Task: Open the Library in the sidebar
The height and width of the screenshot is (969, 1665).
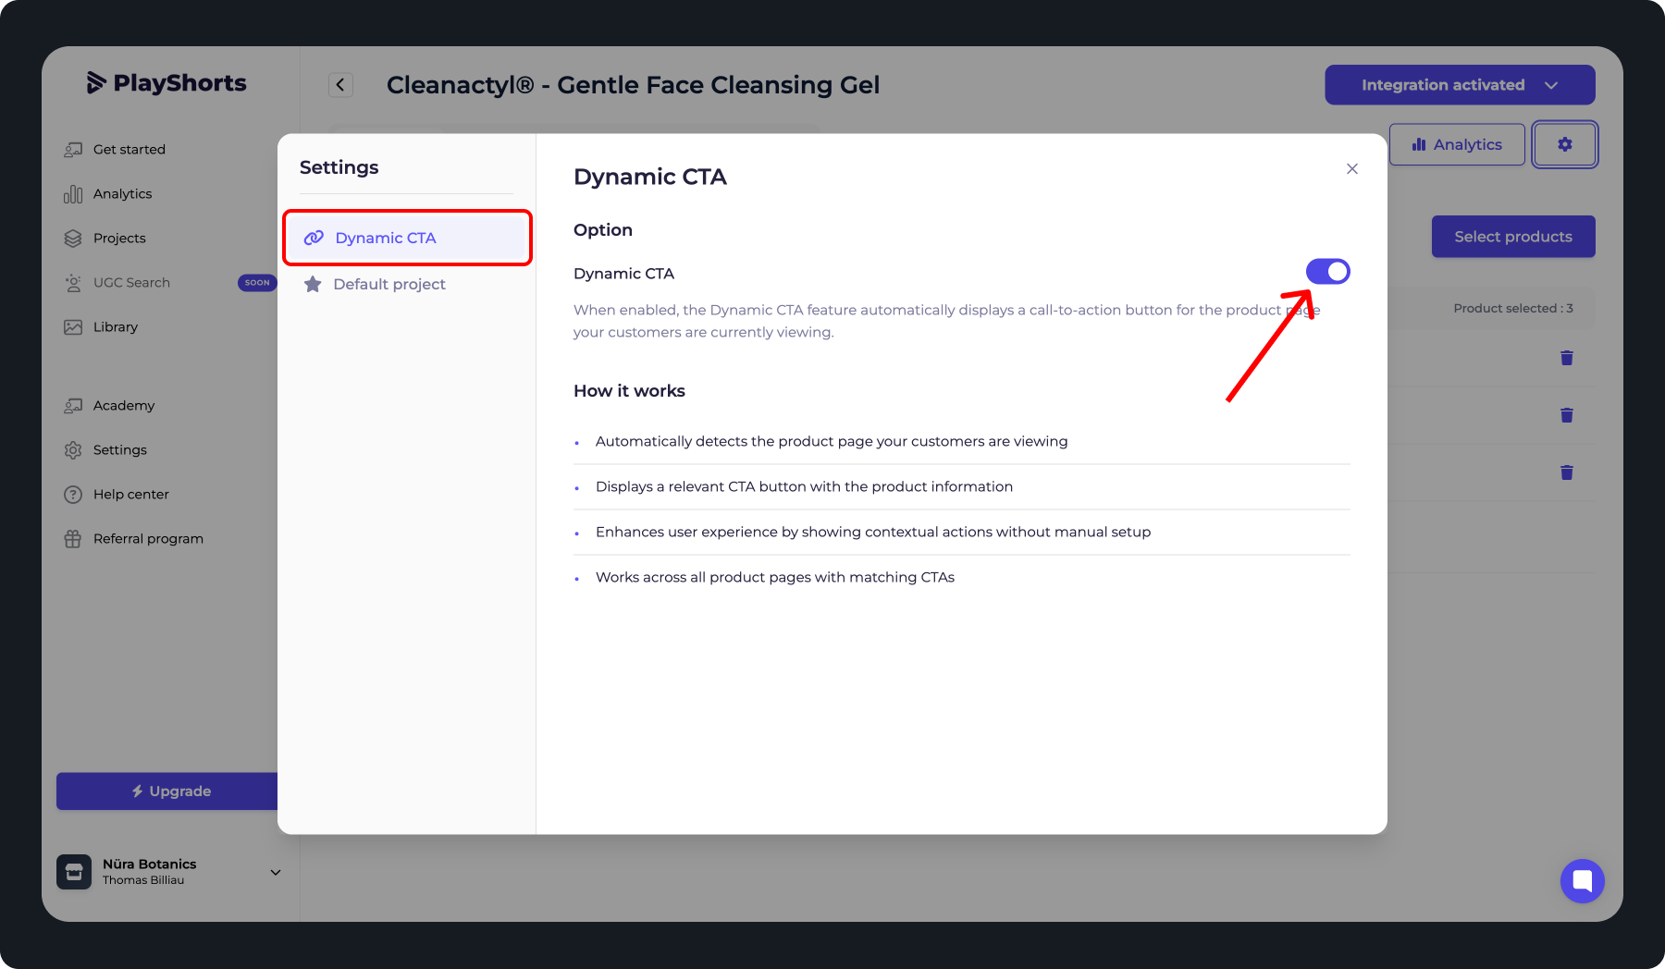Action: click(x=115, y=327)
